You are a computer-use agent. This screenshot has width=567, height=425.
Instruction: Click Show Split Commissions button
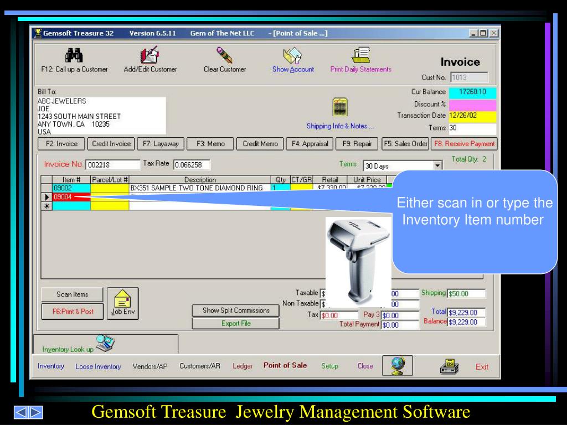(236, 310)
